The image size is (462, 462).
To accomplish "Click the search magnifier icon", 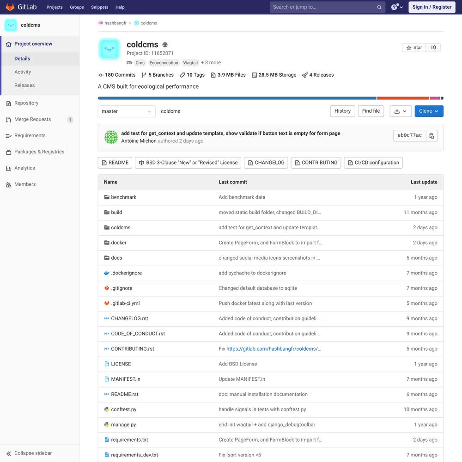I will [379, 7].
